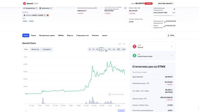Switch chart to TradingView
The width and height of the screenshot is (199, 112).
47,49
